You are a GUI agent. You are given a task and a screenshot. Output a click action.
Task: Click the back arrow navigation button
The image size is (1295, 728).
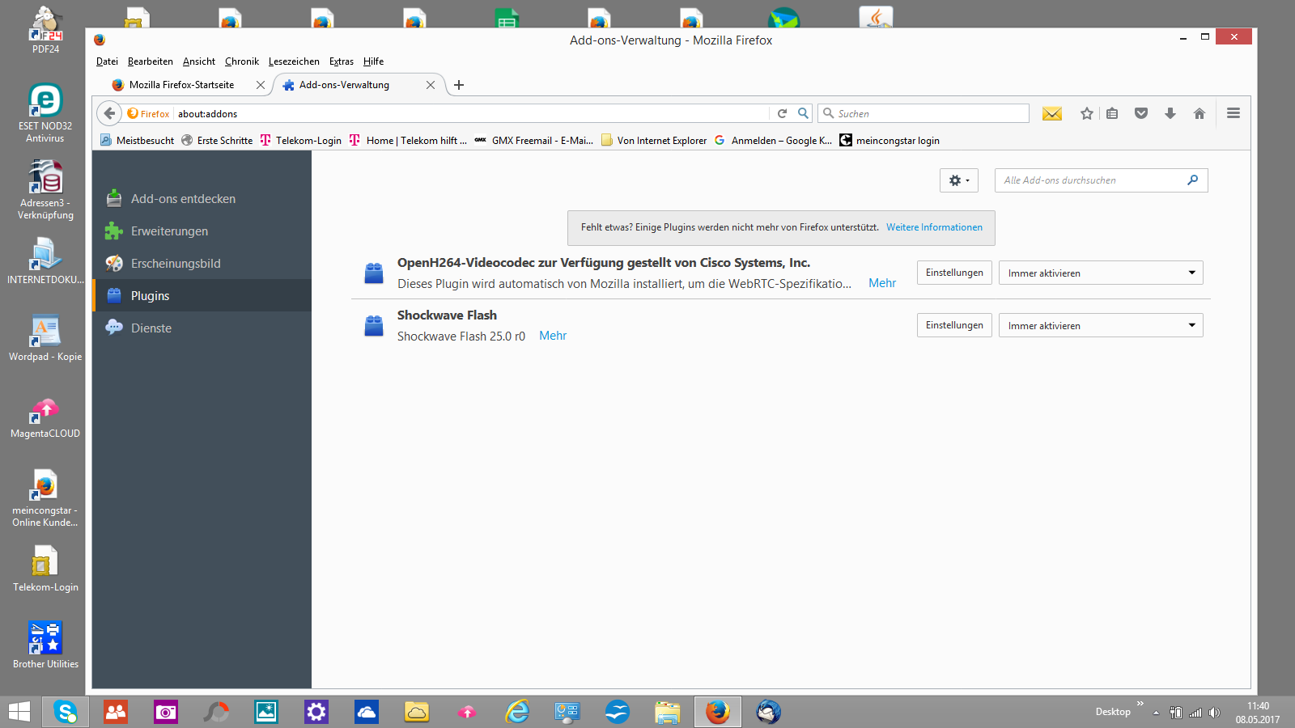point(110,114)
